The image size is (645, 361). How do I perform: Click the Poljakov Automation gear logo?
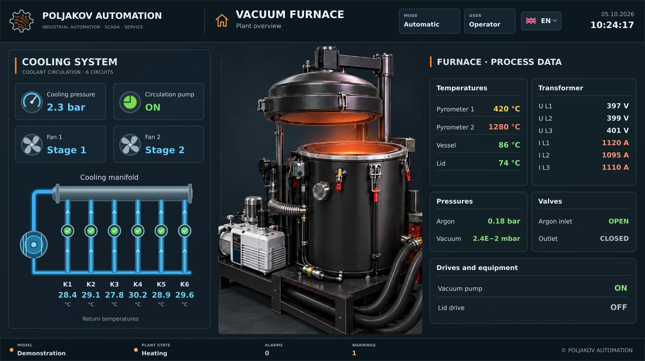click(x=21, y=21)
